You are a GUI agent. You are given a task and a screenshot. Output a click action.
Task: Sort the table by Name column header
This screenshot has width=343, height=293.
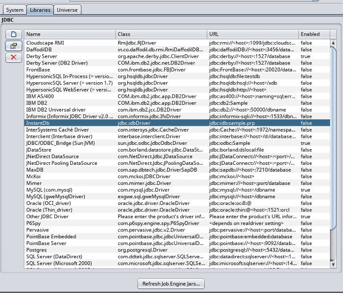(70, 34)
